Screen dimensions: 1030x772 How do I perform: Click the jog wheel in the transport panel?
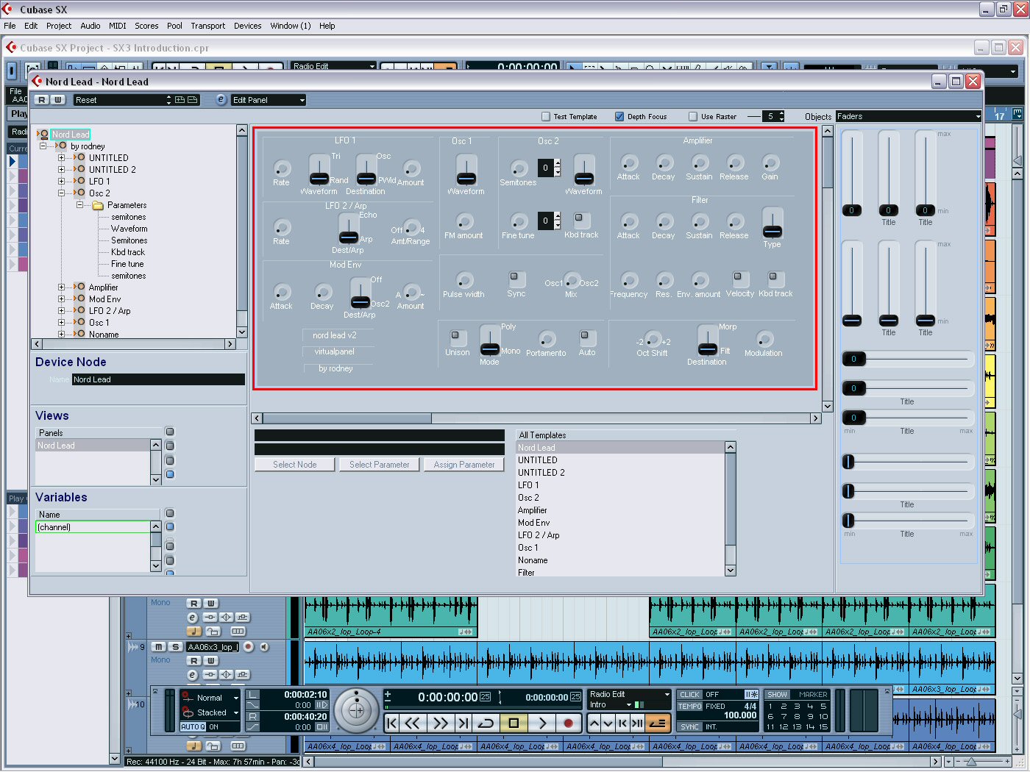[357, 710]
